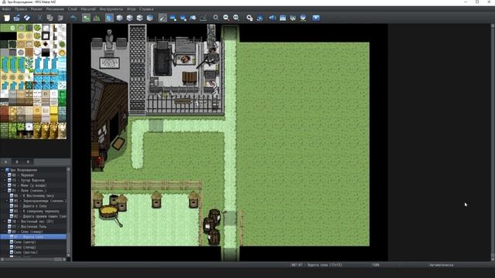Toggle expander of map 01 Поле

5,191
